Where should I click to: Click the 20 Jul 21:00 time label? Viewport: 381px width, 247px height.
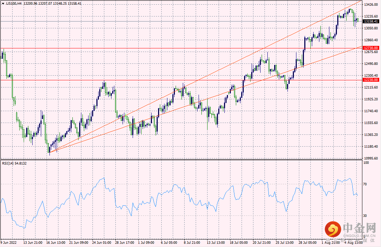pyautogui.click(x=261, y=243)
